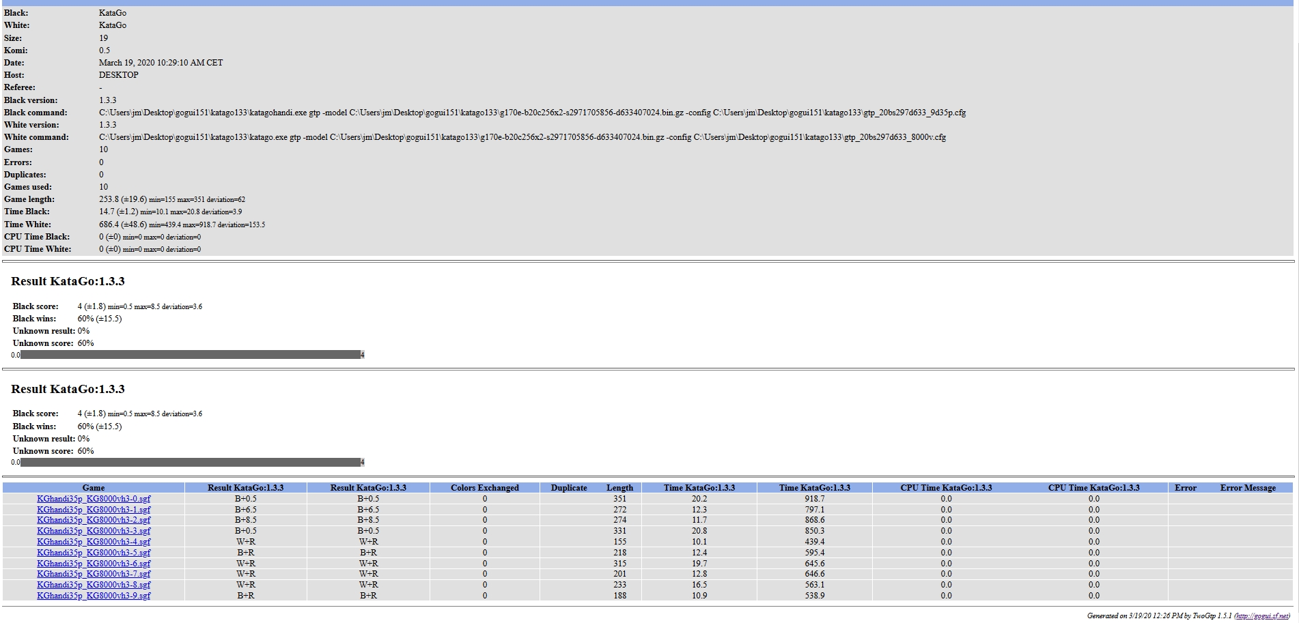Open game file KGhandi35p_KG8000vh3-3.sgf
Viewport: 1299px width, 623px height.
94,531
